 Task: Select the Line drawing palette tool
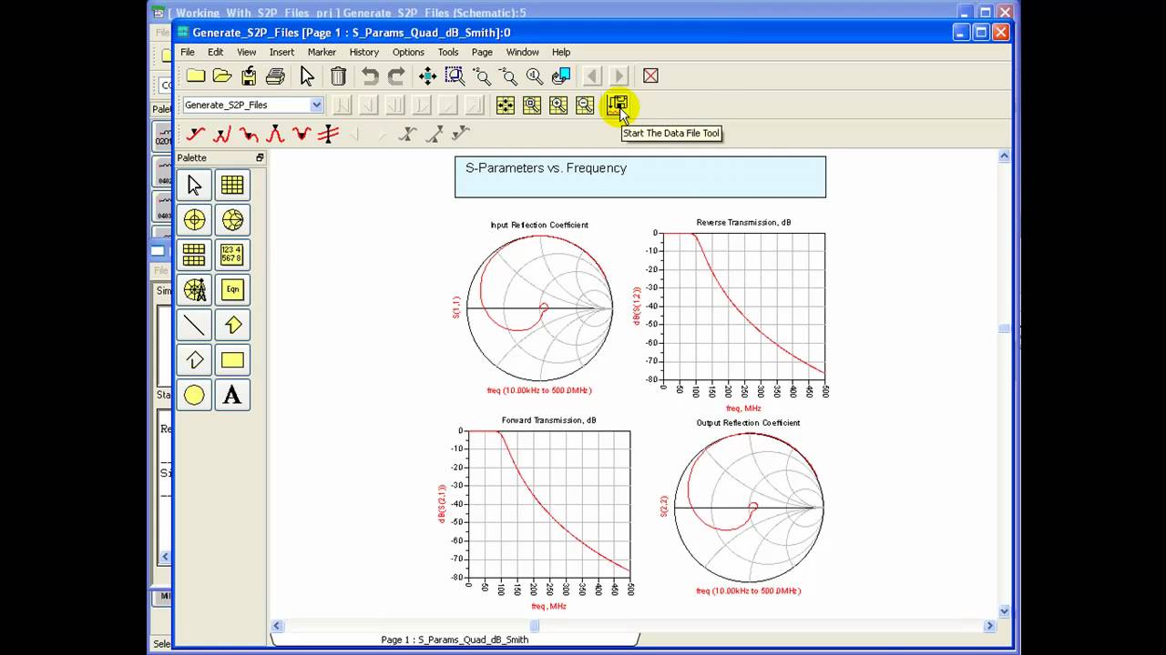pos(194,325)
